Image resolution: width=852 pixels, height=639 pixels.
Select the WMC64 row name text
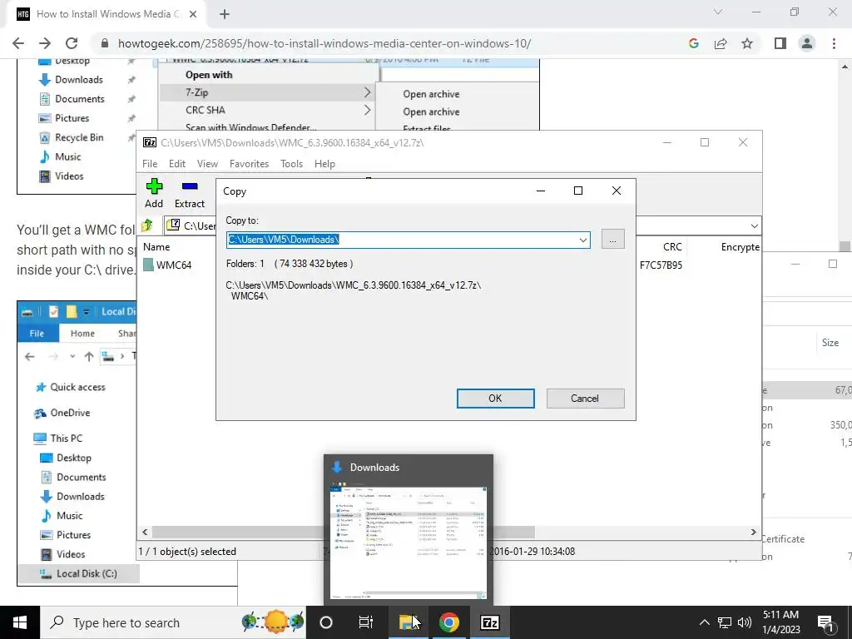click(x=174, y=265)
